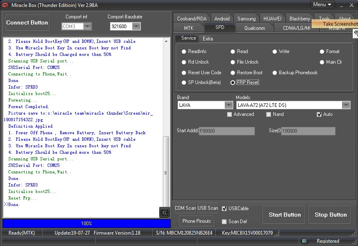358x246 pixels.
Task: Switch to the Android tab
Action: pos(222,19)
